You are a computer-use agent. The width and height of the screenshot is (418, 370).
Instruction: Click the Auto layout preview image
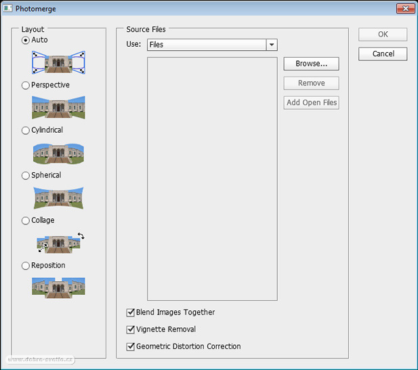coord(58,62)
